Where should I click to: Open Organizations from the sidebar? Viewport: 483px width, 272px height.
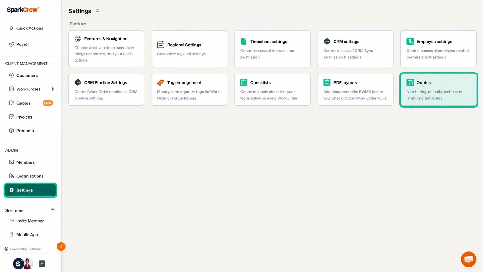pyautogui.click(x=31, y=176)
